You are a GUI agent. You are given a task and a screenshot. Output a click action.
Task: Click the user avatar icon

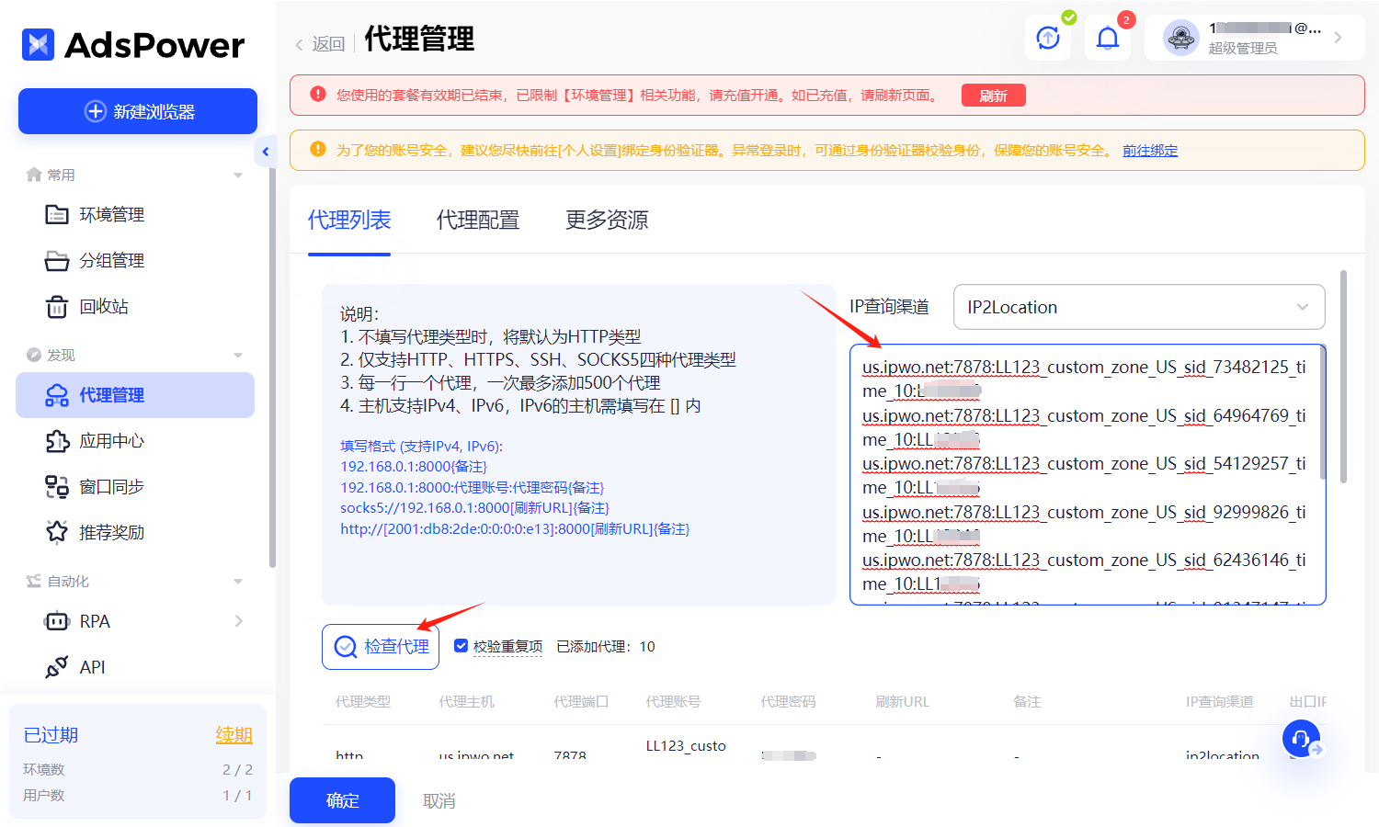(1180, 38)
